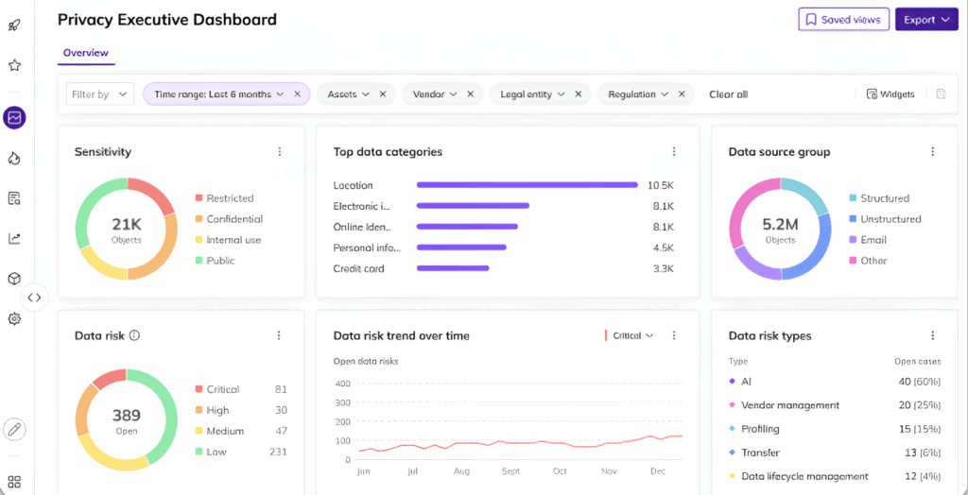Click the save icon next to Widgets

click(x=941, y=94)
